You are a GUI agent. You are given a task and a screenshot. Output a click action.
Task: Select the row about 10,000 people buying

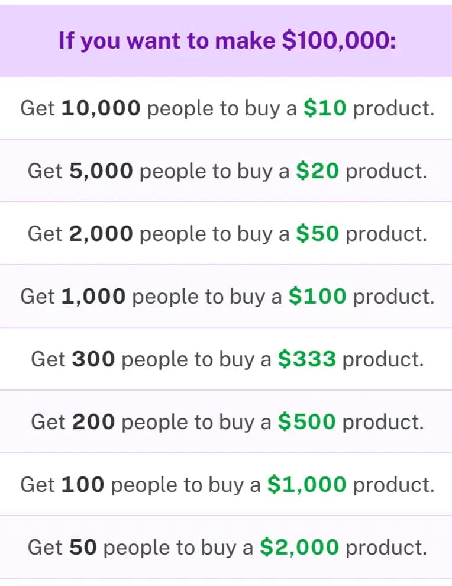(227, 108)
